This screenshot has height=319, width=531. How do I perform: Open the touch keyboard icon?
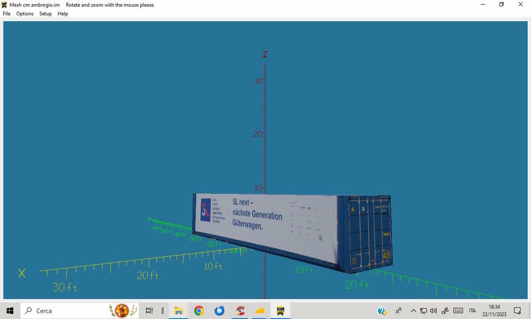coord(458,310)
